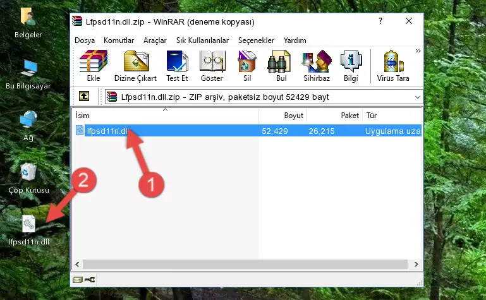This screenshot has height=300, width=486.
Task: Open the Dosya menu
Action: (x=85, y=40)
